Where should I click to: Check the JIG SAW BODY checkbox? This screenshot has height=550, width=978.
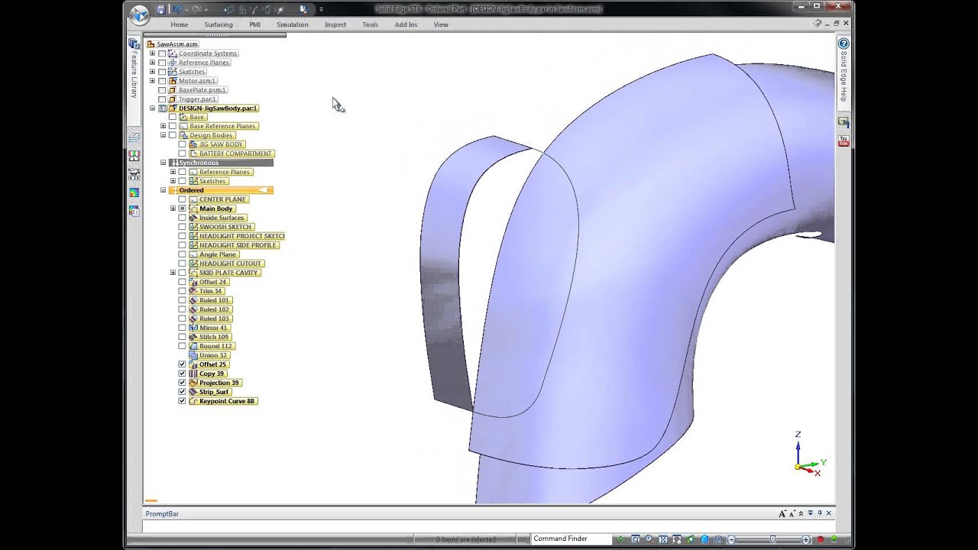pos(182,144)
